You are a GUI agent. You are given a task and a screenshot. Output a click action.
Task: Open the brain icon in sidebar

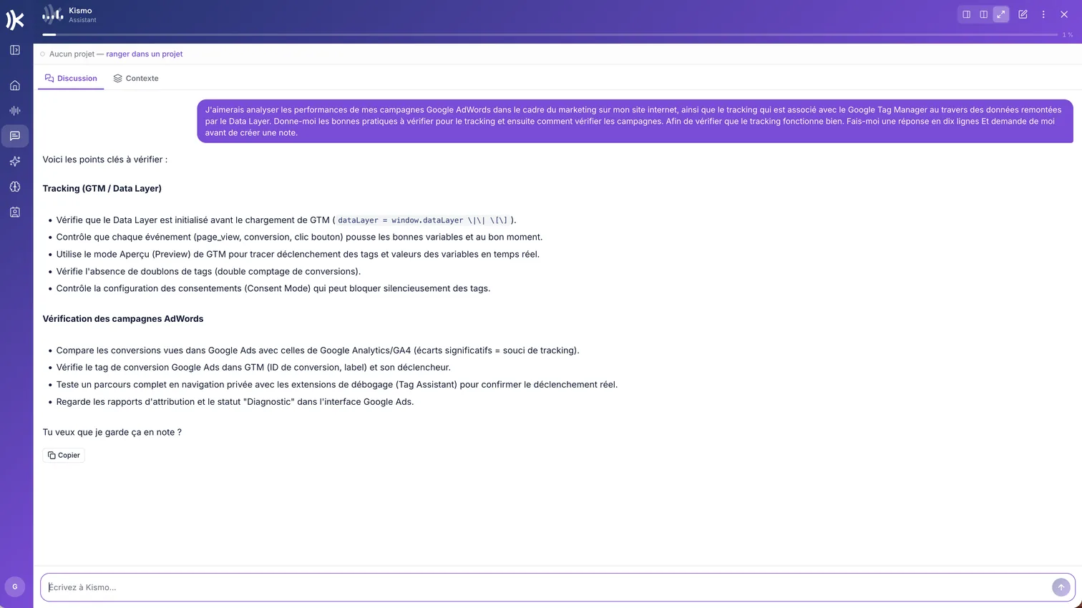pyautogui.click(x=15, y=187)
